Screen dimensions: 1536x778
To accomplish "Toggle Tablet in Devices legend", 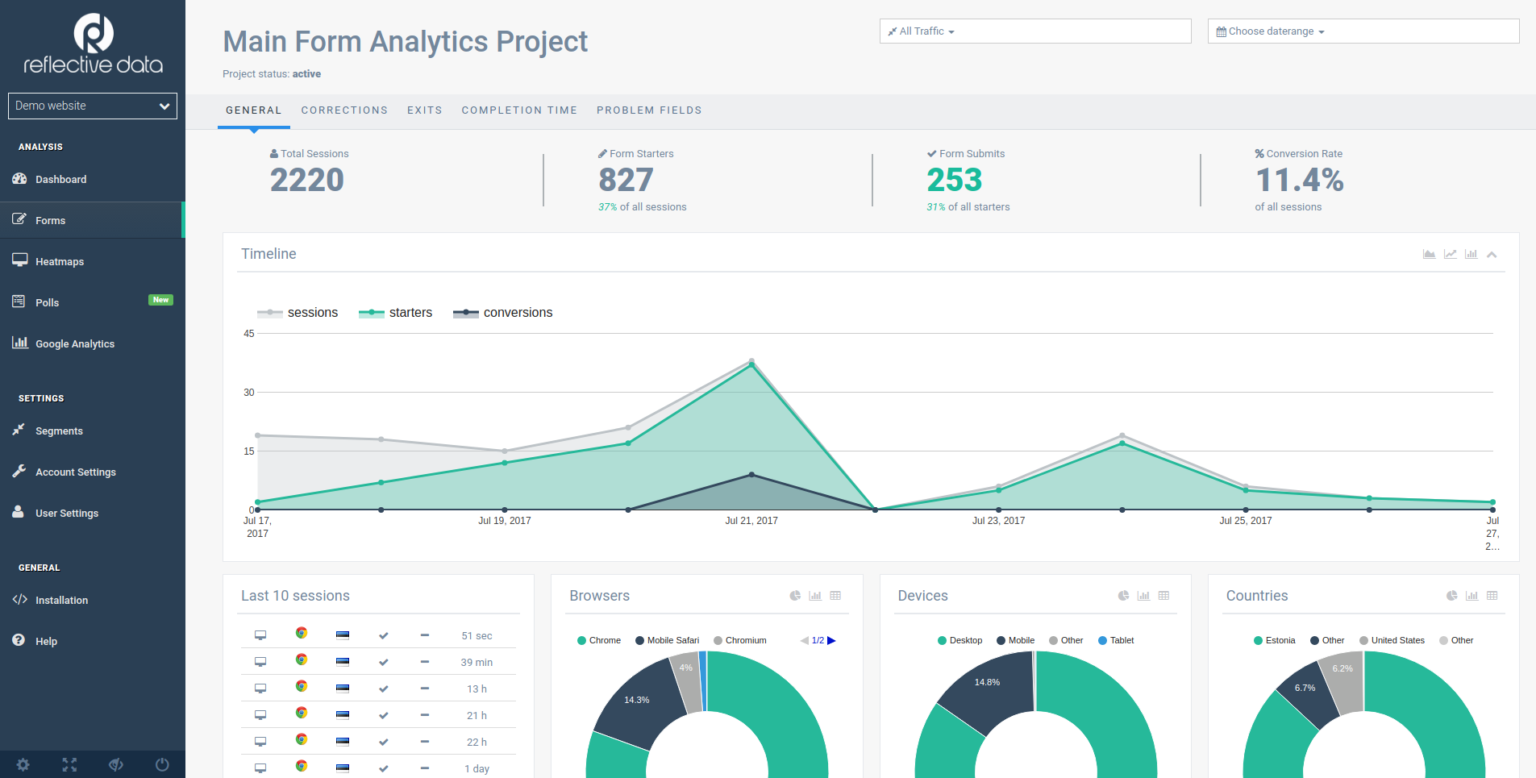I will pos(1116,640).
